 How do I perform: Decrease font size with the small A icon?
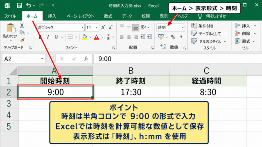tap(111, 27)
